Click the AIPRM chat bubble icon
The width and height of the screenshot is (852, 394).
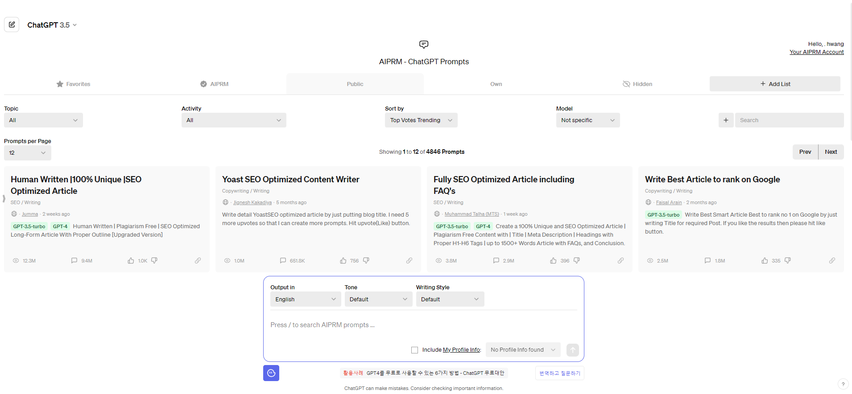point(424,45)
